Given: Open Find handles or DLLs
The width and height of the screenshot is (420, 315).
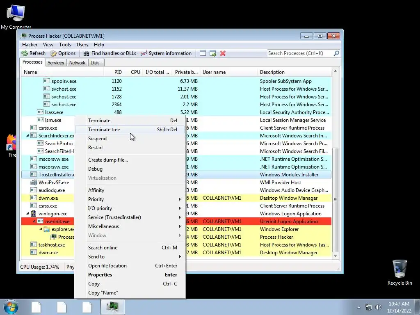Looking at the screenshot, I should (x=110, y=53).
